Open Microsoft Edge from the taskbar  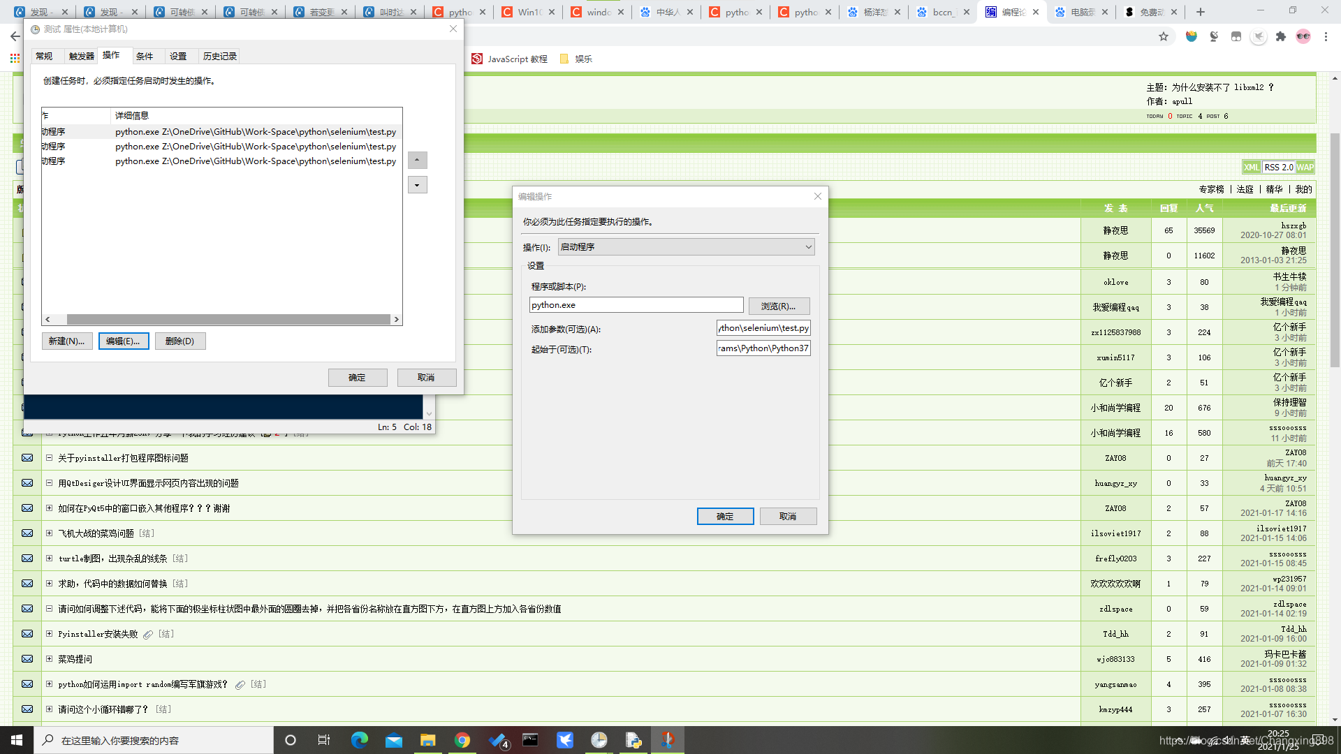[x=360, y=740]
